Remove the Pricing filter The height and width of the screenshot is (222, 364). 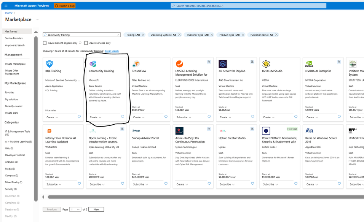tap(143, 35)
